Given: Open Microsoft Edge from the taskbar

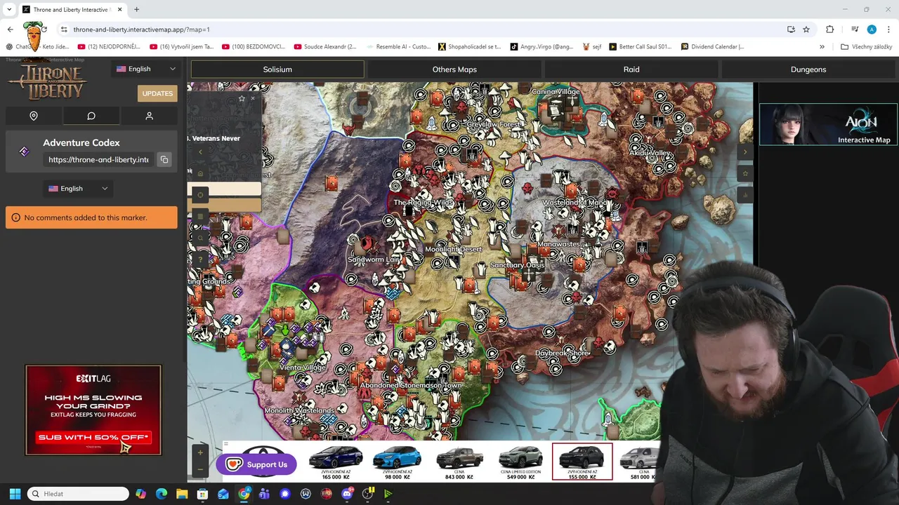Looking at the screenshot, I should pyautogui.click(x=162, y=494).
